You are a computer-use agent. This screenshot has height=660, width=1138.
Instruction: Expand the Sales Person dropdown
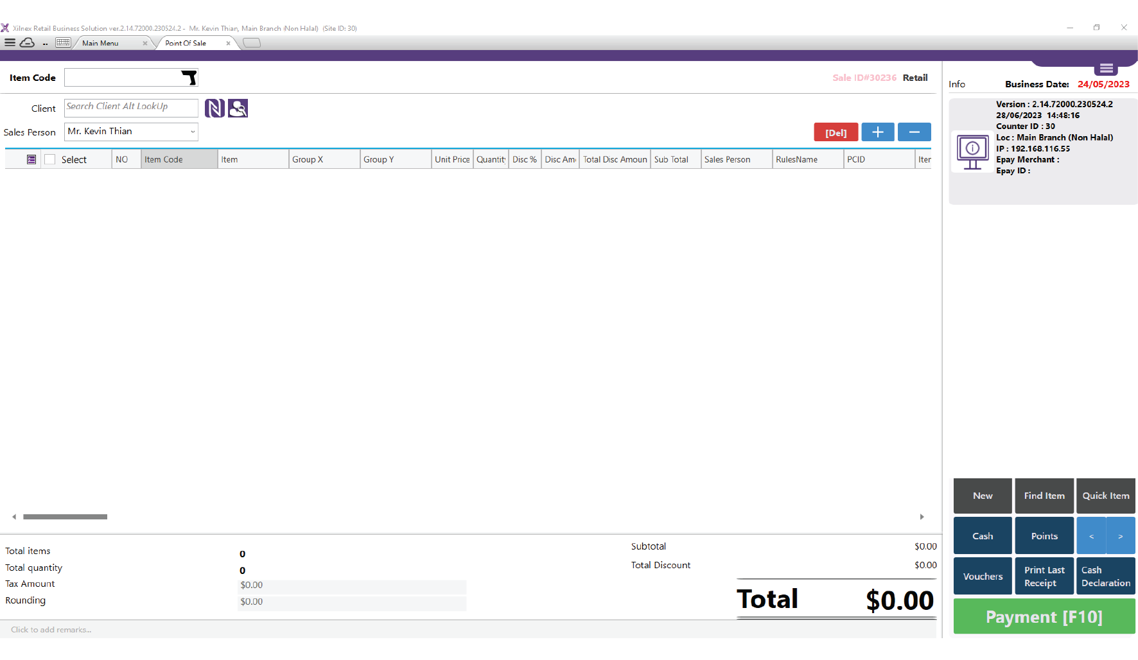(192, 132)
